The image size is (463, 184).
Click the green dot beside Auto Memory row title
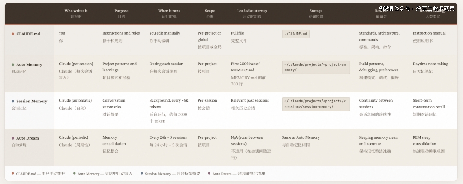[x=13, y=65]
